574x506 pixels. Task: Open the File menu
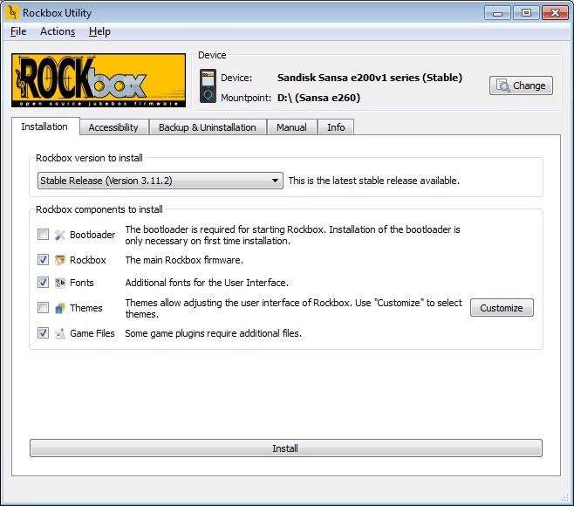[18, 31]
